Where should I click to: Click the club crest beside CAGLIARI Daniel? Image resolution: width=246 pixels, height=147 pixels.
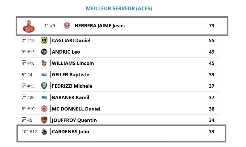(44, 40)
